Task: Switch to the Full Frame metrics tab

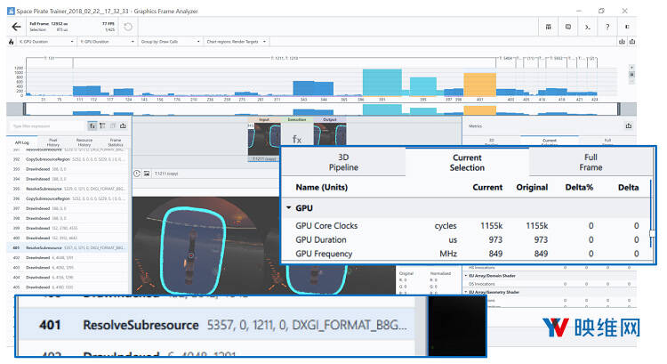Action: coord(591,163)
